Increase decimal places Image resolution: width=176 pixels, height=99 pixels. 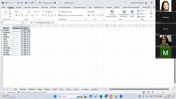pos(100,15)
